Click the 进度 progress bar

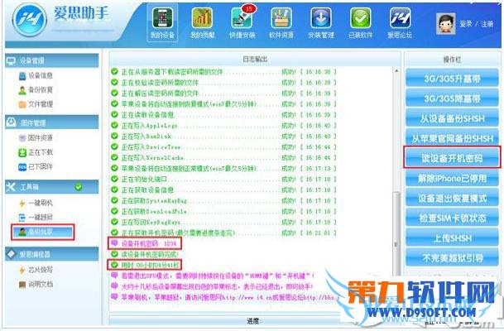point(253,321)
